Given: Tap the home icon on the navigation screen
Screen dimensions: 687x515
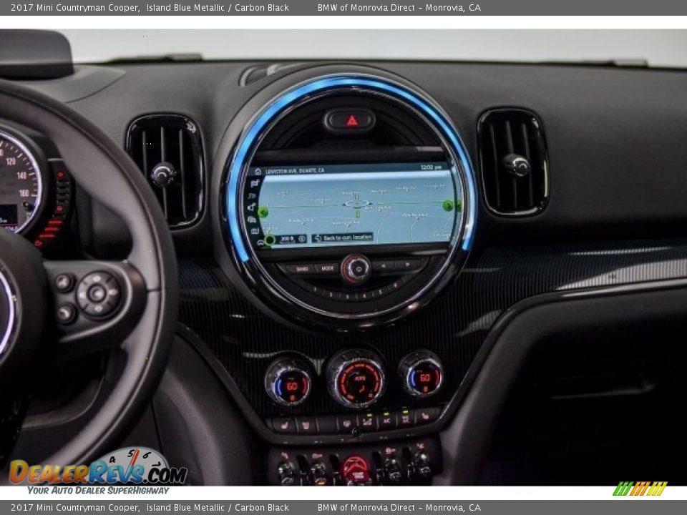Looking at the screenshot, I should (258, 170).
